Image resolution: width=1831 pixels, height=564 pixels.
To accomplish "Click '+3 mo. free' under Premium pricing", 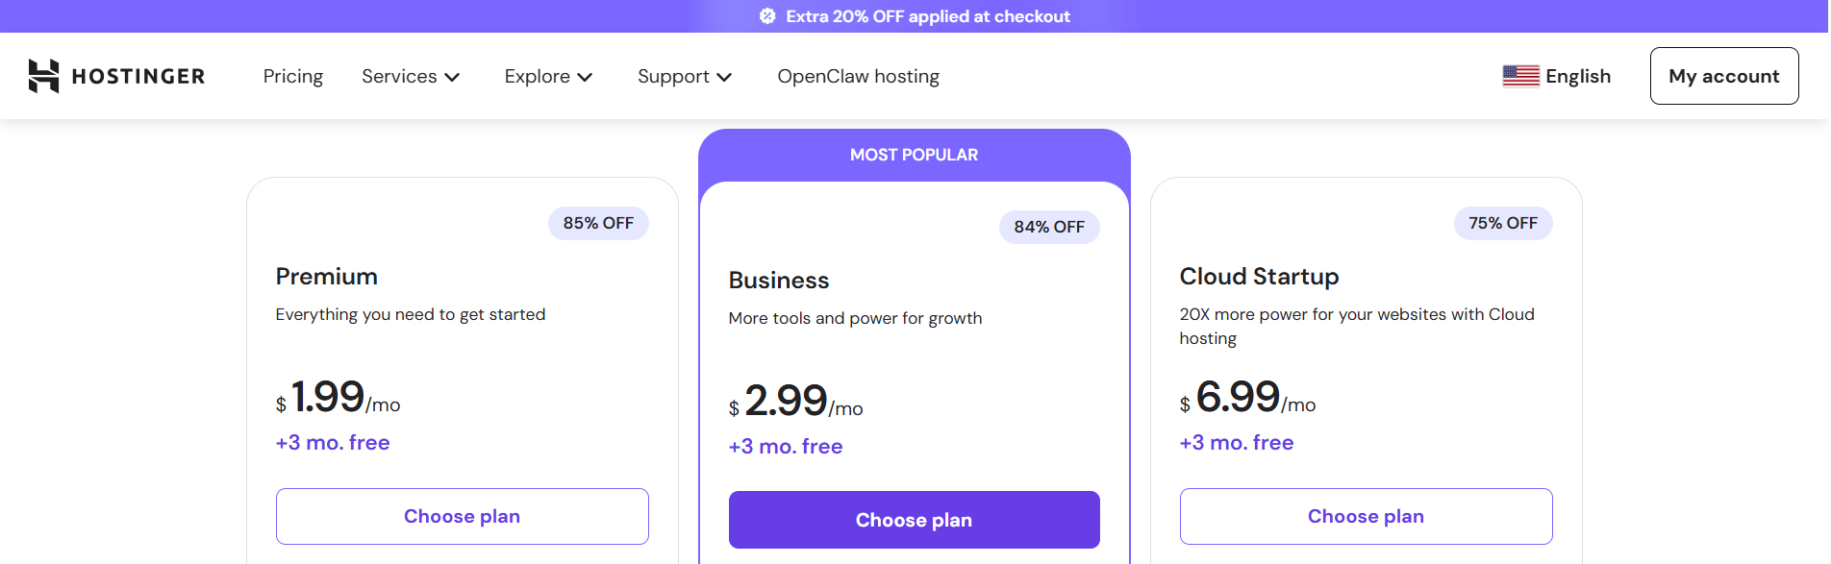I will pos(332,442).
